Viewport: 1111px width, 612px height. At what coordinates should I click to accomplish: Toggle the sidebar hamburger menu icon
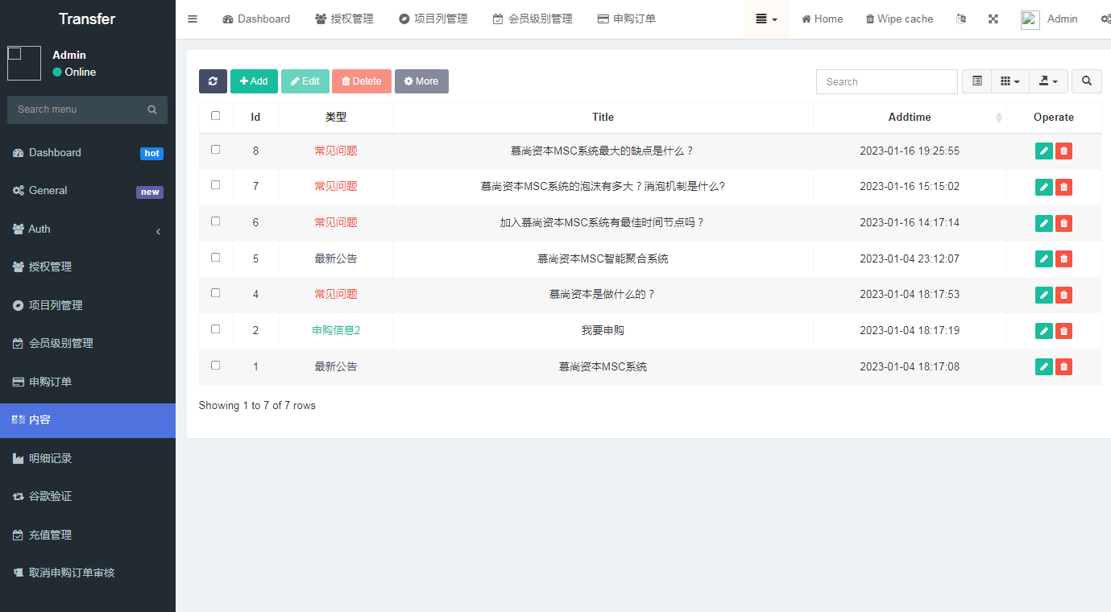(x=193, y=19)
